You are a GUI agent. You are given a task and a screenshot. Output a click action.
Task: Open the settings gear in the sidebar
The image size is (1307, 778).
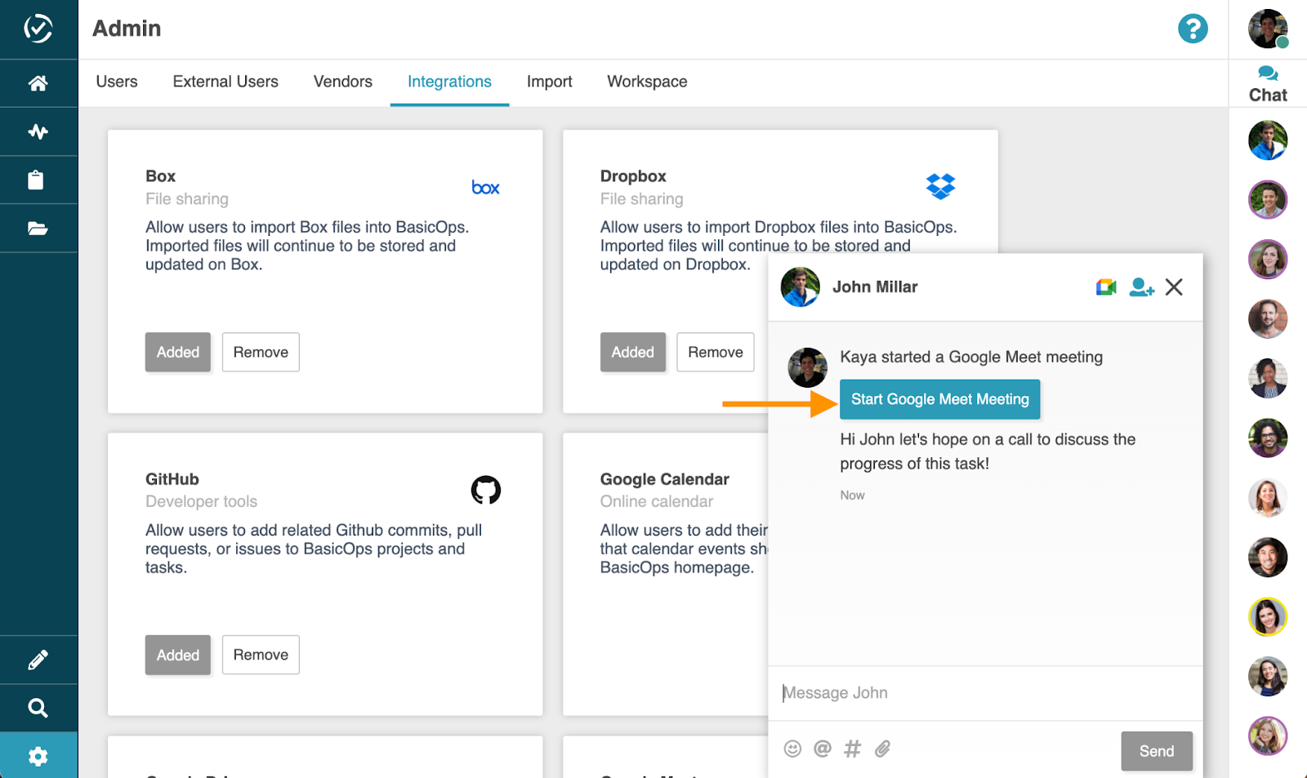pos(38,755)
